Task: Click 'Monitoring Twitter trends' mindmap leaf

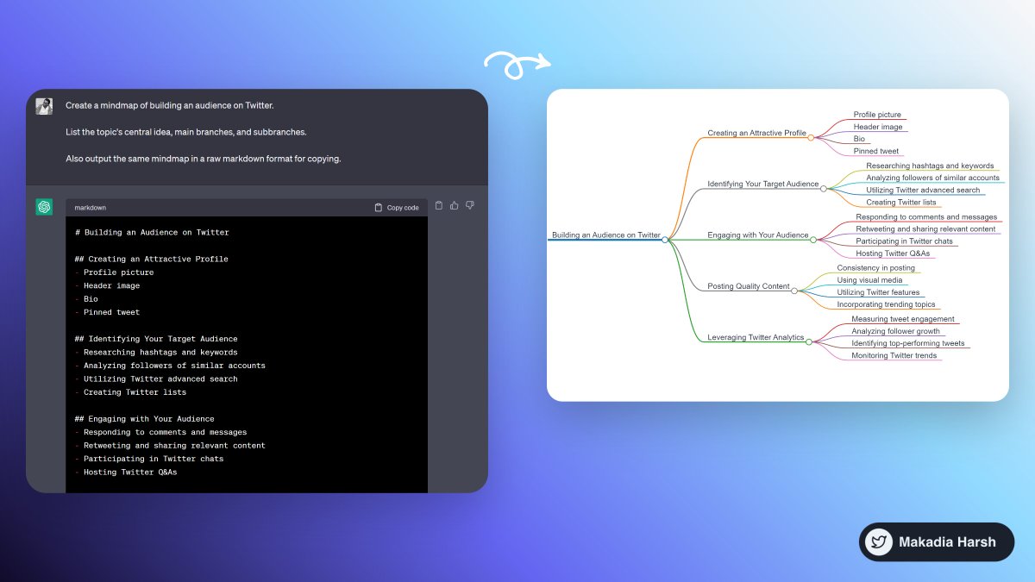Action: [894, 355]
